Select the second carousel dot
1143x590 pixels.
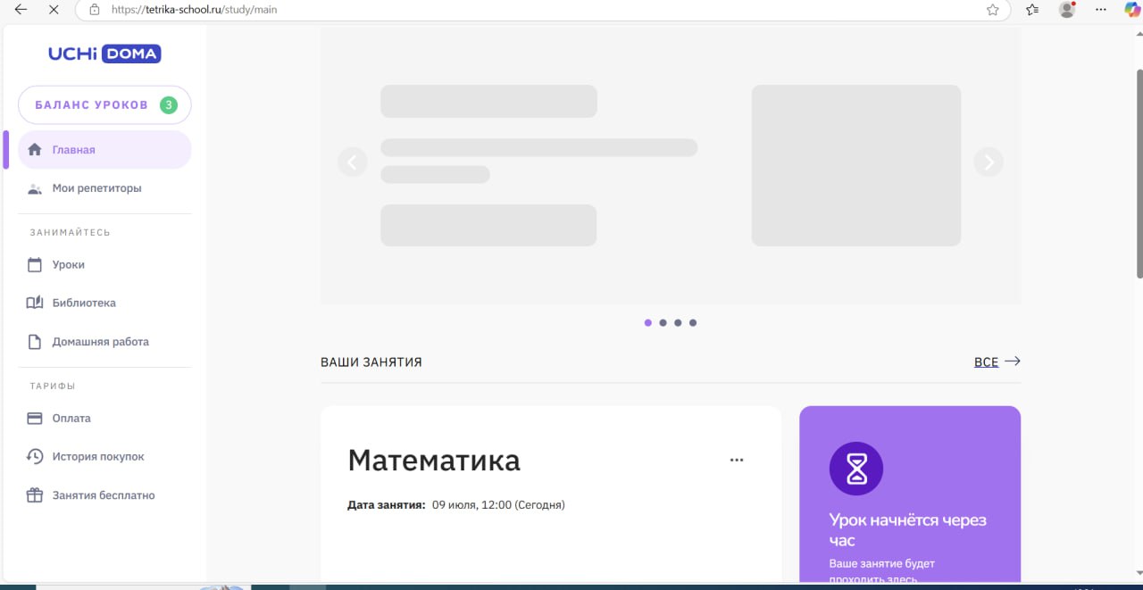pyautogui.click(x=663, y=323)
